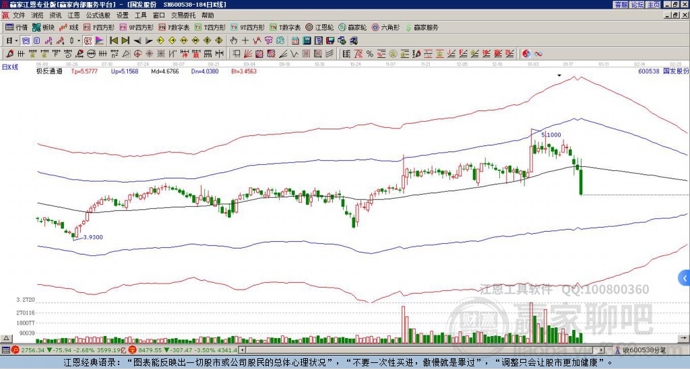Open 论坛 forum link
The height and width of the screenshot is (369, 690).
tap(637, 5)
